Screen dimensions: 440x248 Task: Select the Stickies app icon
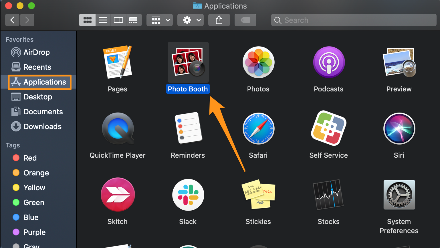pos(258,194)
